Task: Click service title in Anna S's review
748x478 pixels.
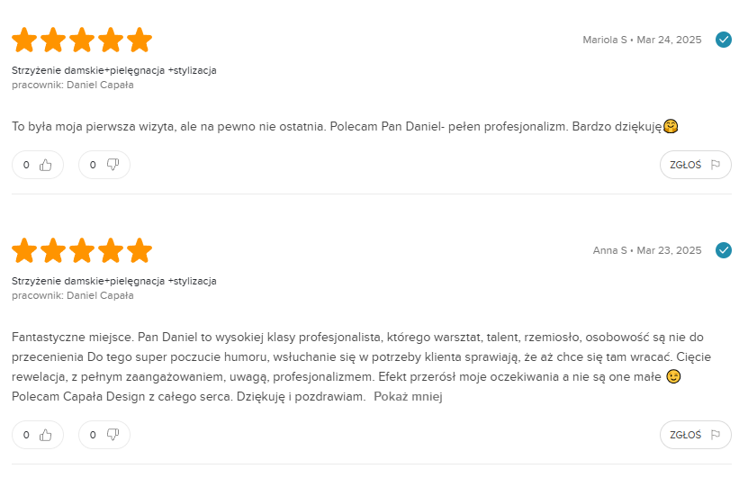Action: (x=113, y=281)
